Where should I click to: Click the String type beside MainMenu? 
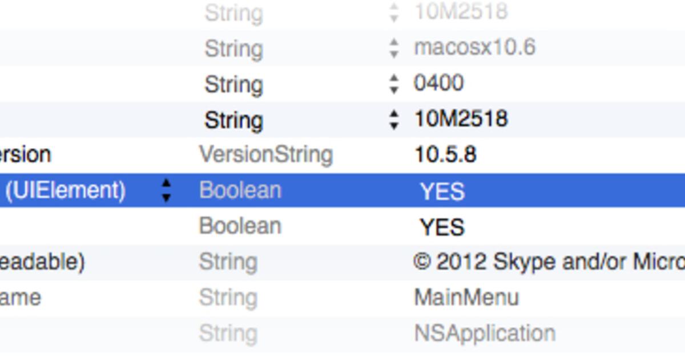[228, 298]
